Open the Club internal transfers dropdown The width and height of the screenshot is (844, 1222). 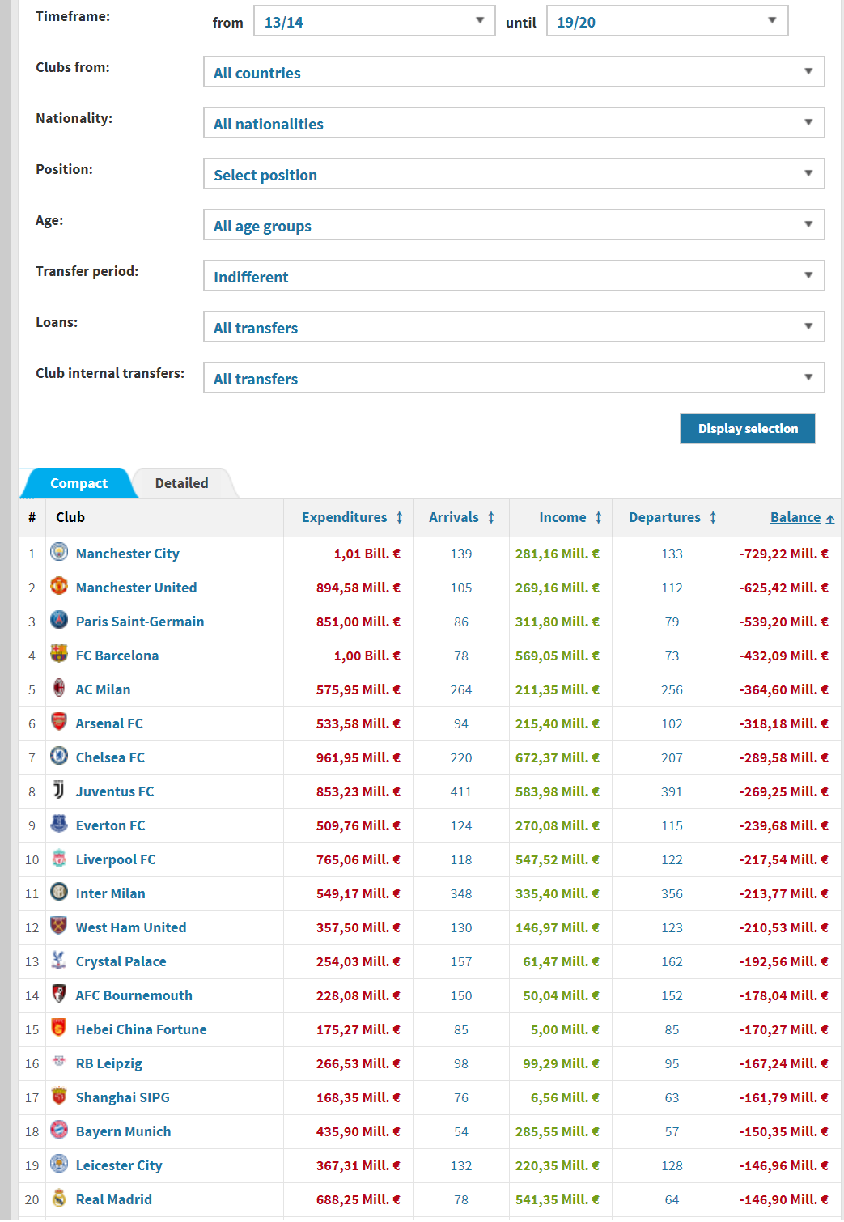(514, 378)
